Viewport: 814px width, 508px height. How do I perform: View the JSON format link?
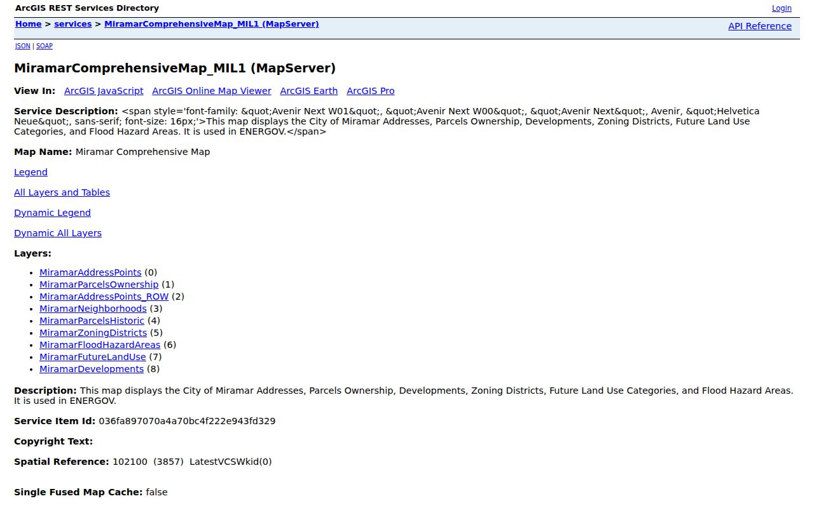(x=23, y=46)
